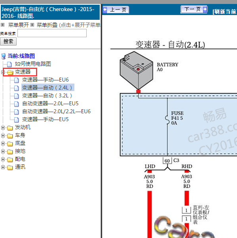The height and width of the screenshot is (238, 237).
Task: Click the 变速器 - 自动(2.4L) diagram title
Action: [x=170, y=45]
